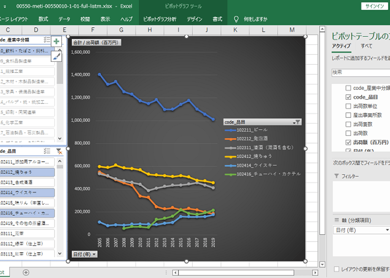This screenshot has height=278, width=390.
Task: Open the 校閲 ribbon tab
Action: coord(85,19)
